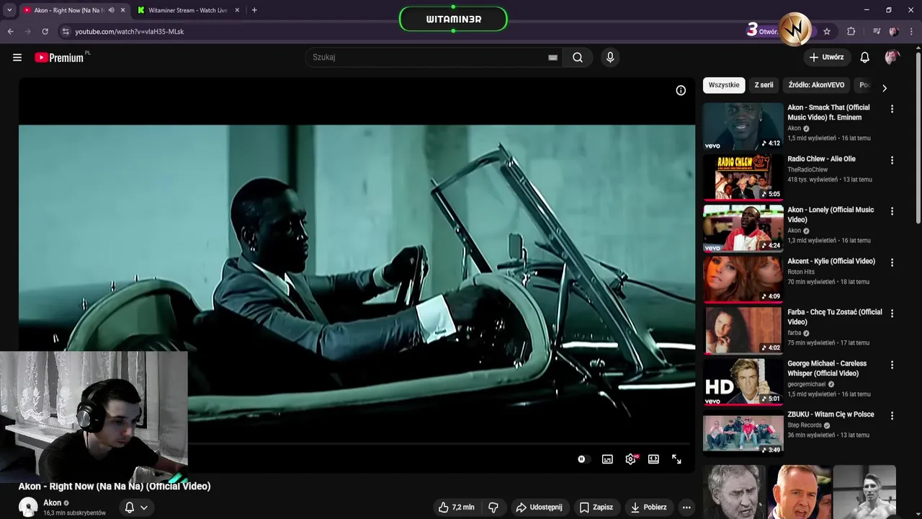Mute audio icon on Akon tab
The height and width of the screenshot is (519, 922).
click(x=111, y=10)
